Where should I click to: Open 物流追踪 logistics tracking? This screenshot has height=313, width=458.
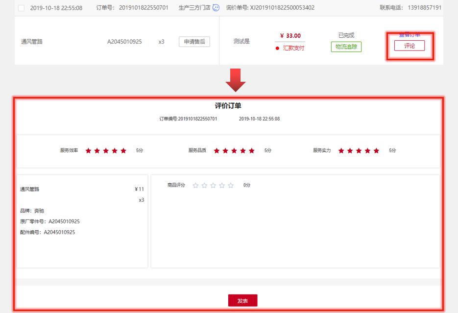[x=346, y=47]
